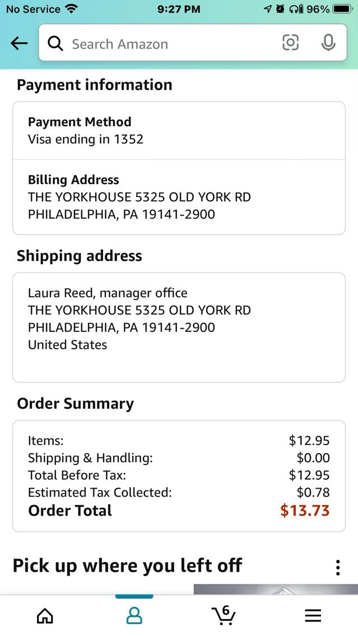The height and width of the screenshot is (636, 358).
Task: Tap the Wi-Fi status icon
Action: [x=71, y=9]
